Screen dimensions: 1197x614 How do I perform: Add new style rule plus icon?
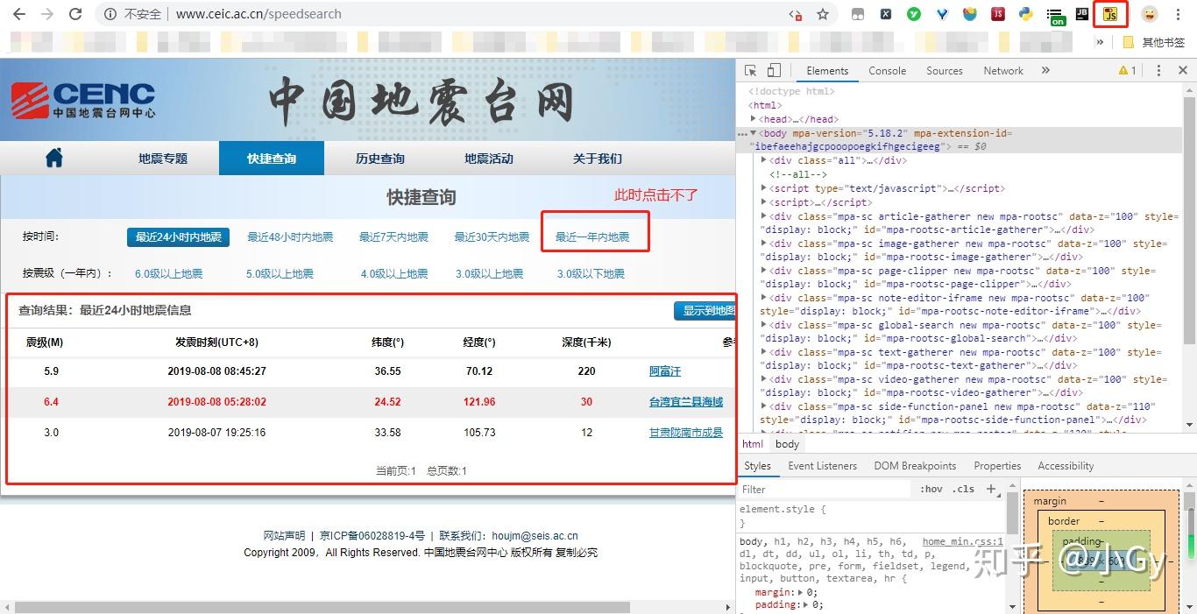click(x=991, y=490)
